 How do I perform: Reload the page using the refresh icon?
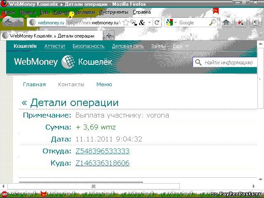tap(157, 23)
